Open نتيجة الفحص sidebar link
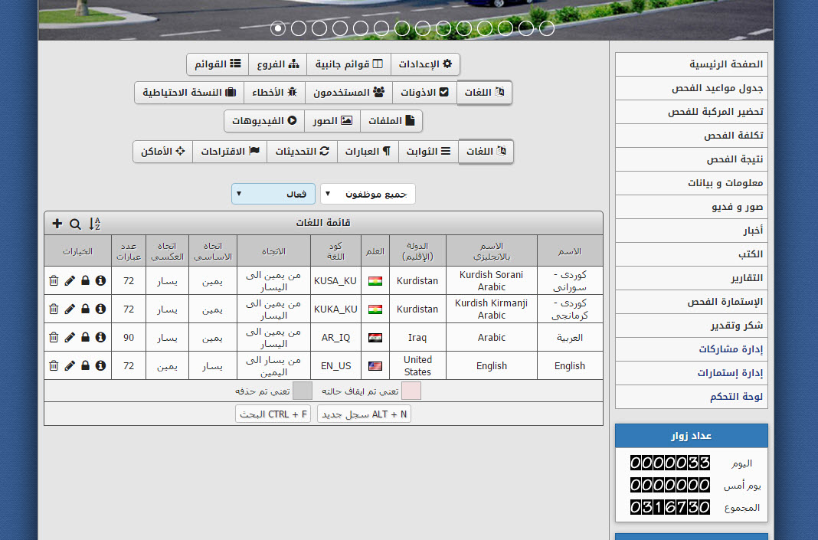The height and width of the screenshot is (540, 818). pyautogui.click(x=691, y=159)
